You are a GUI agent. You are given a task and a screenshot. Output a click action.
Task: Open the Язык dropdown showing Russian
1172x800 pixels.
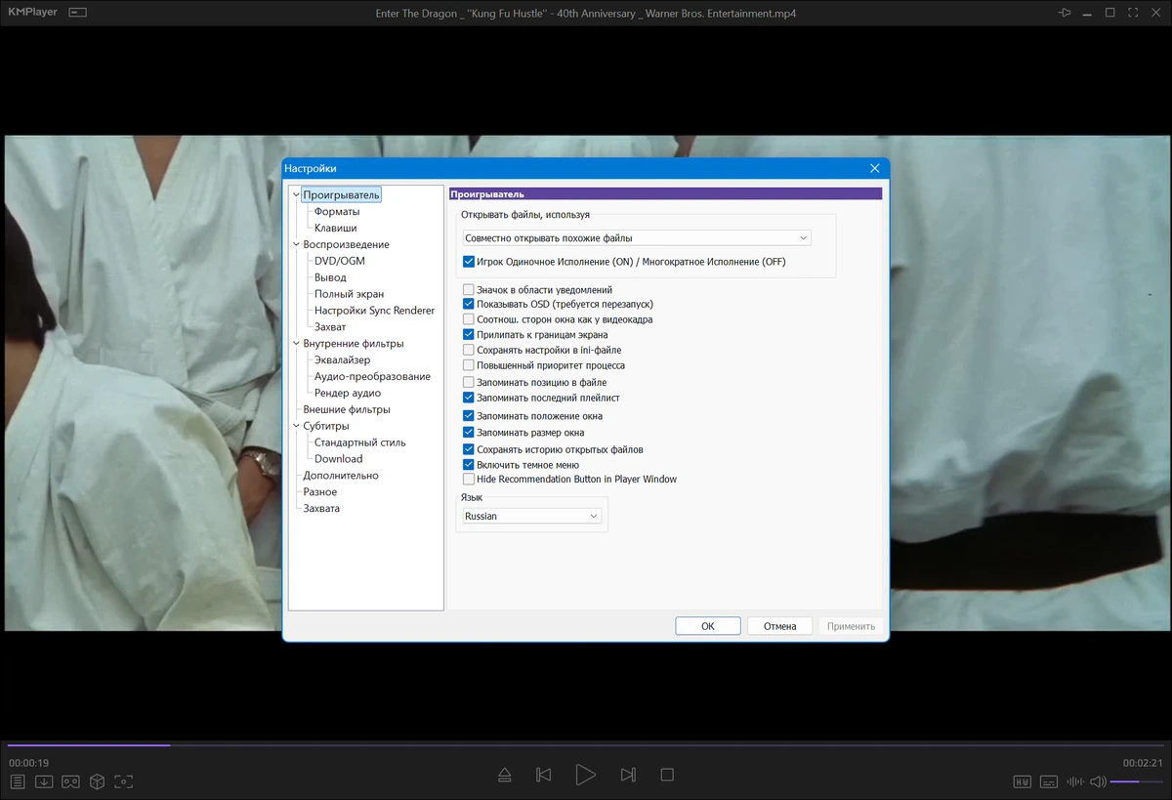pyautogui.click(x=531, y=516)
